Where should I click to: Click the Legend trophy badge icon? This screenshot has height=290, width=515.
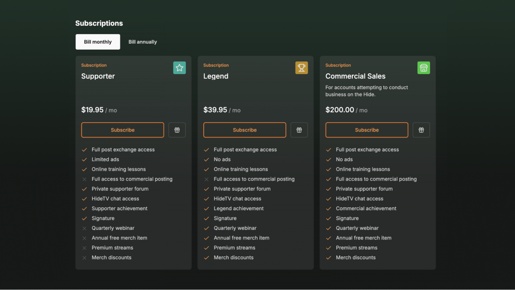click(x=302, y=68)
